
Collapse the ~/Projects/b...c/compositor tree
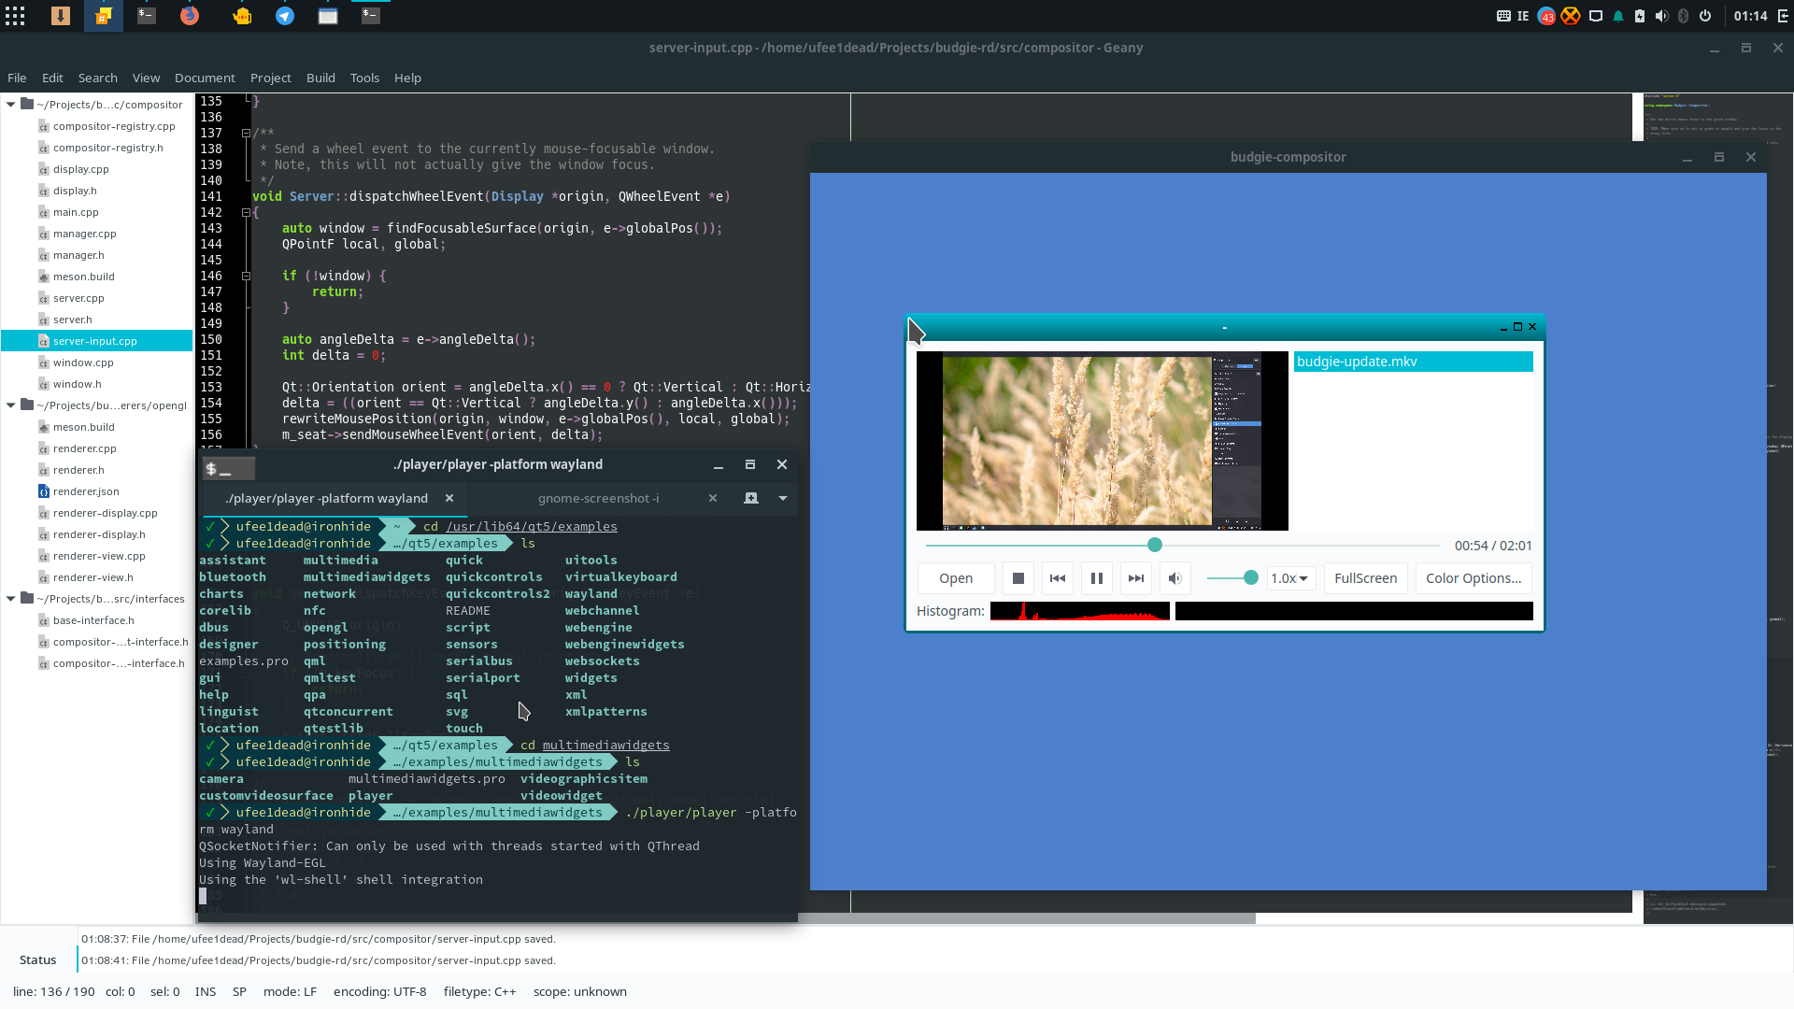(x=10, y=105)
